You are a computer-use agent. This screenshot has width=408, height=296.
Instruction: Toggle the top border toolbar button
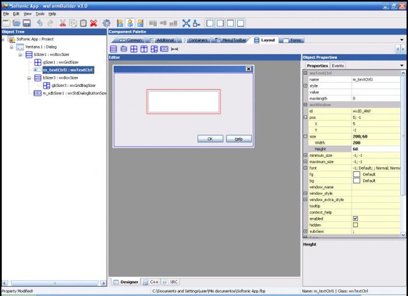(x=230, y=23)
